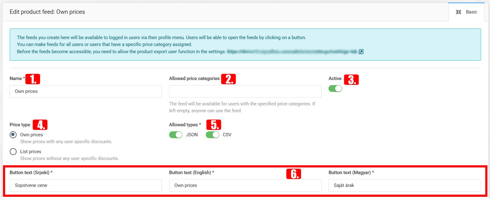Image resolution: width=490 pixels, height=198 pixels.
Task: Click the 'Price type' label
Action: click(x=20, y=125)
